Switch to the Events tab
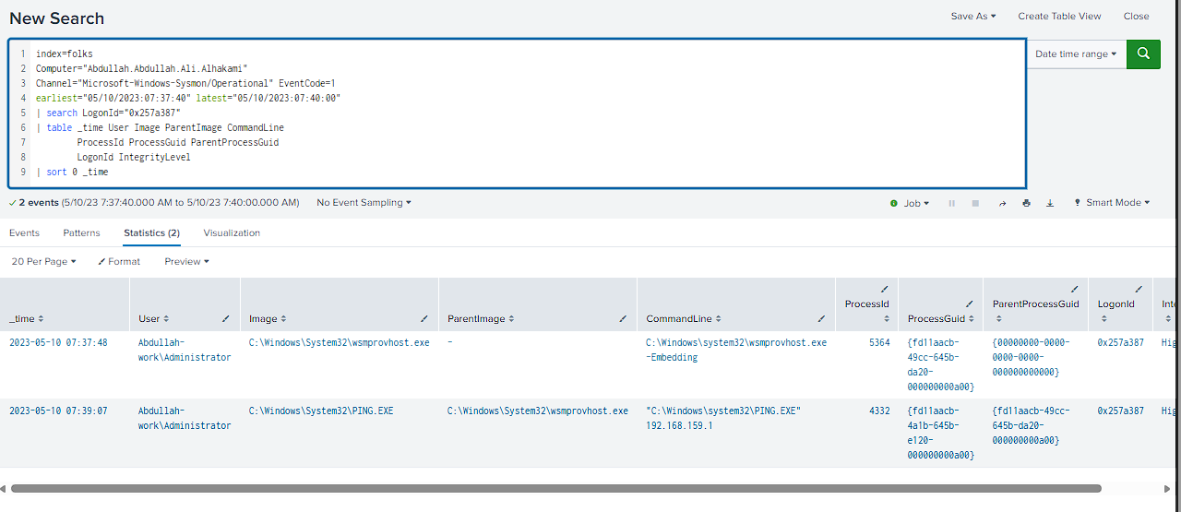Viewport: 1181px width, 512px height. coord(24,233)
